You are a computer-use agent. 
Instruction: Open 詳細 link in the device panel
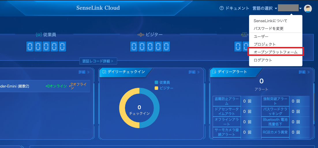pos(84,72)
